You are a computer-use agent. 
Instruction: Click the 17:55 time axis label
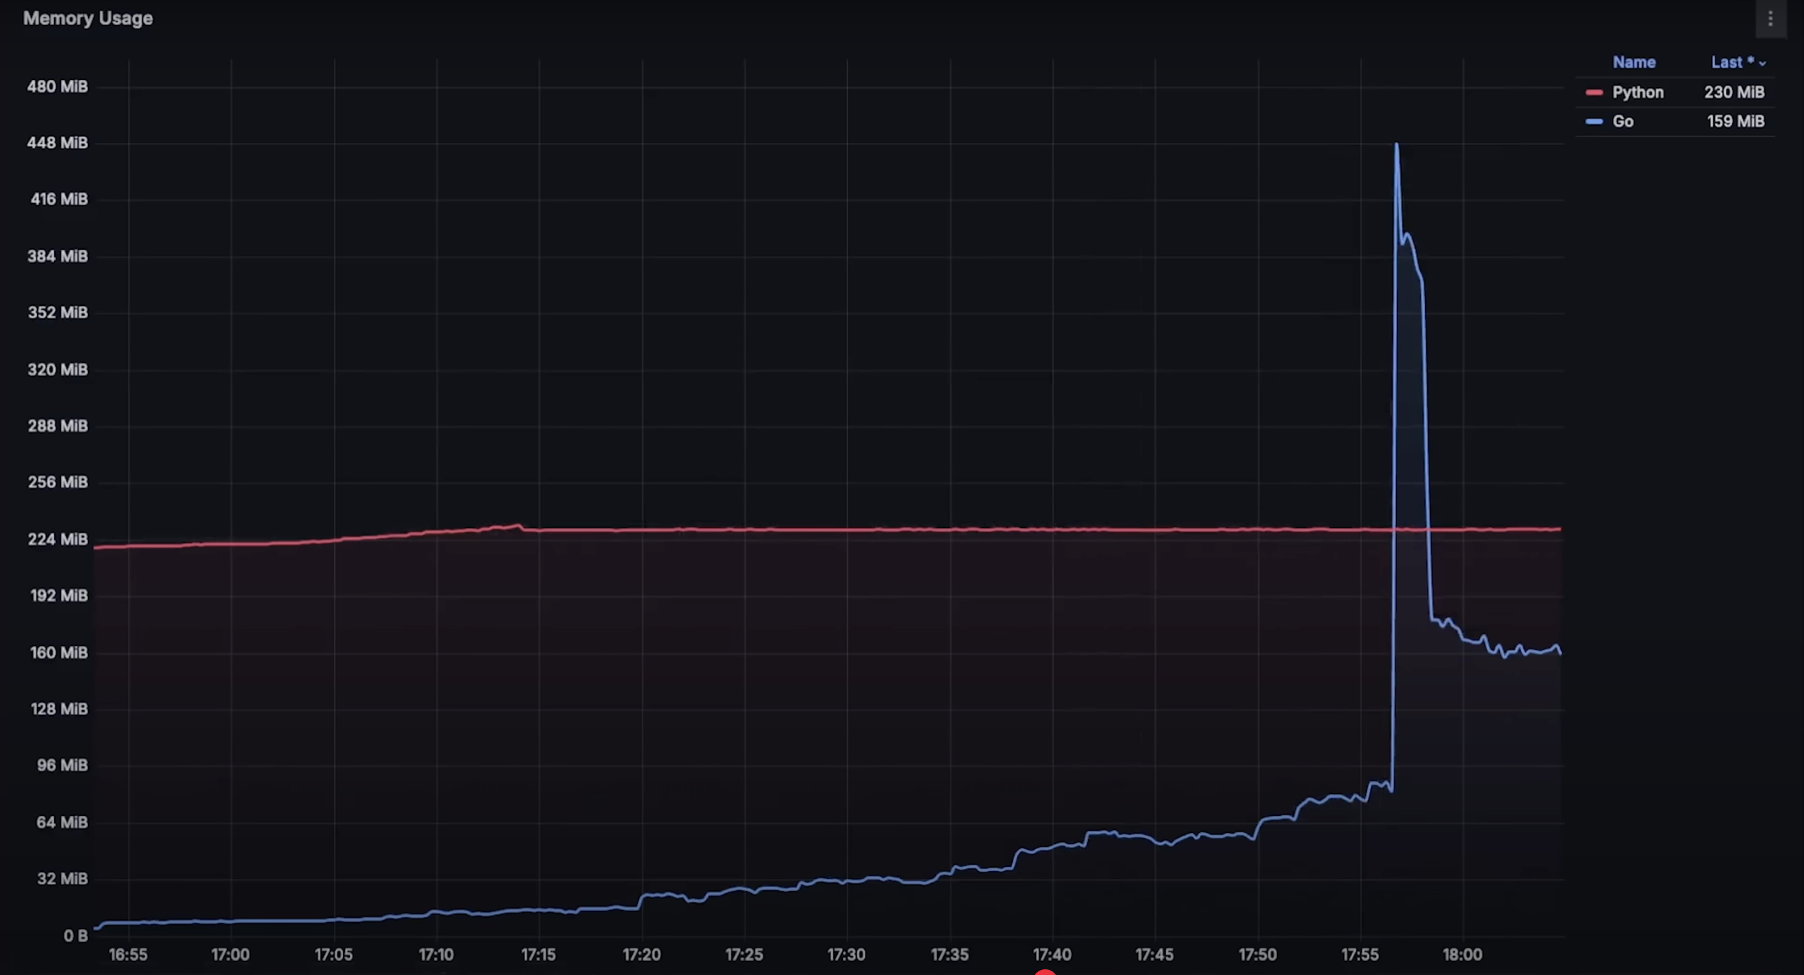point(1360,955)
